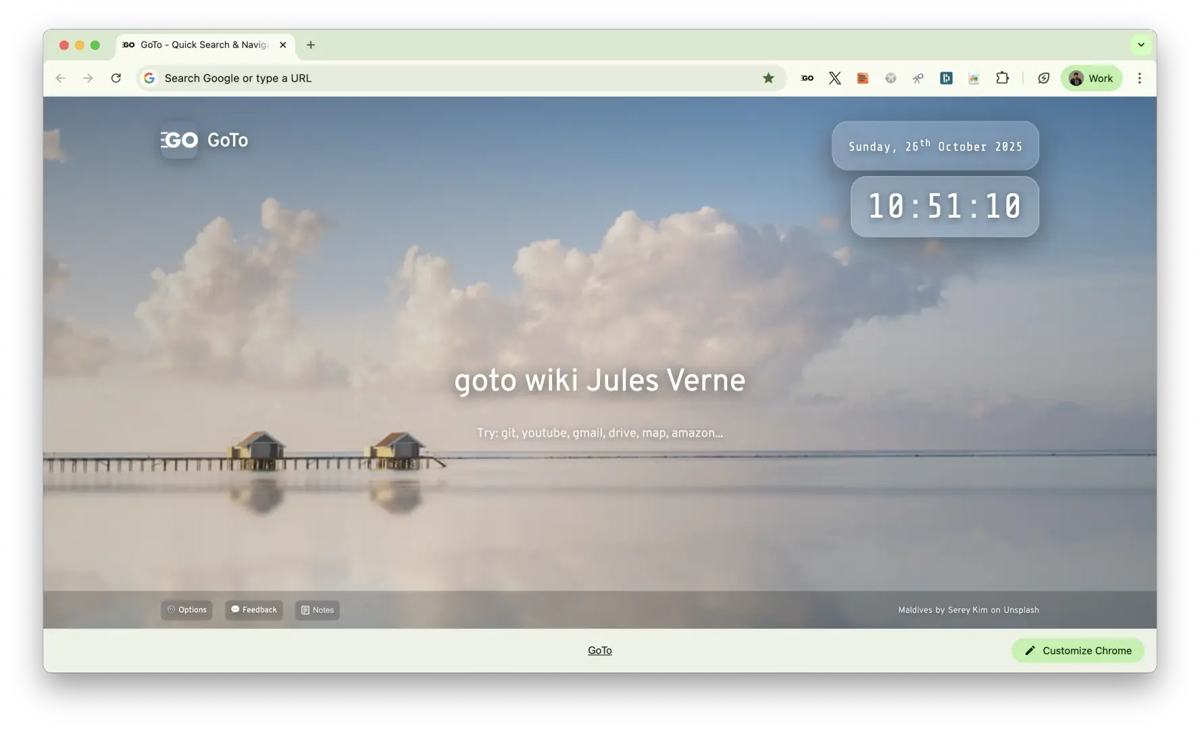1200x730 pixels.
Task: Reload the page
Action: [x=116, y=78]
